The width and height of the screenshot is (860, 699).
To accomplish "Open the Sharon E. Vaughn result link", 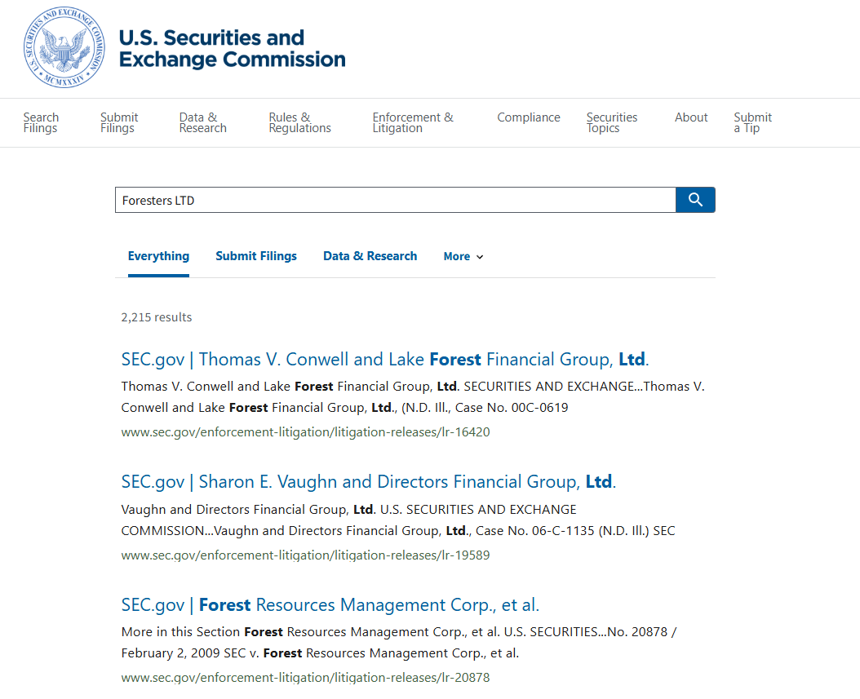I will tap(368, 482).
